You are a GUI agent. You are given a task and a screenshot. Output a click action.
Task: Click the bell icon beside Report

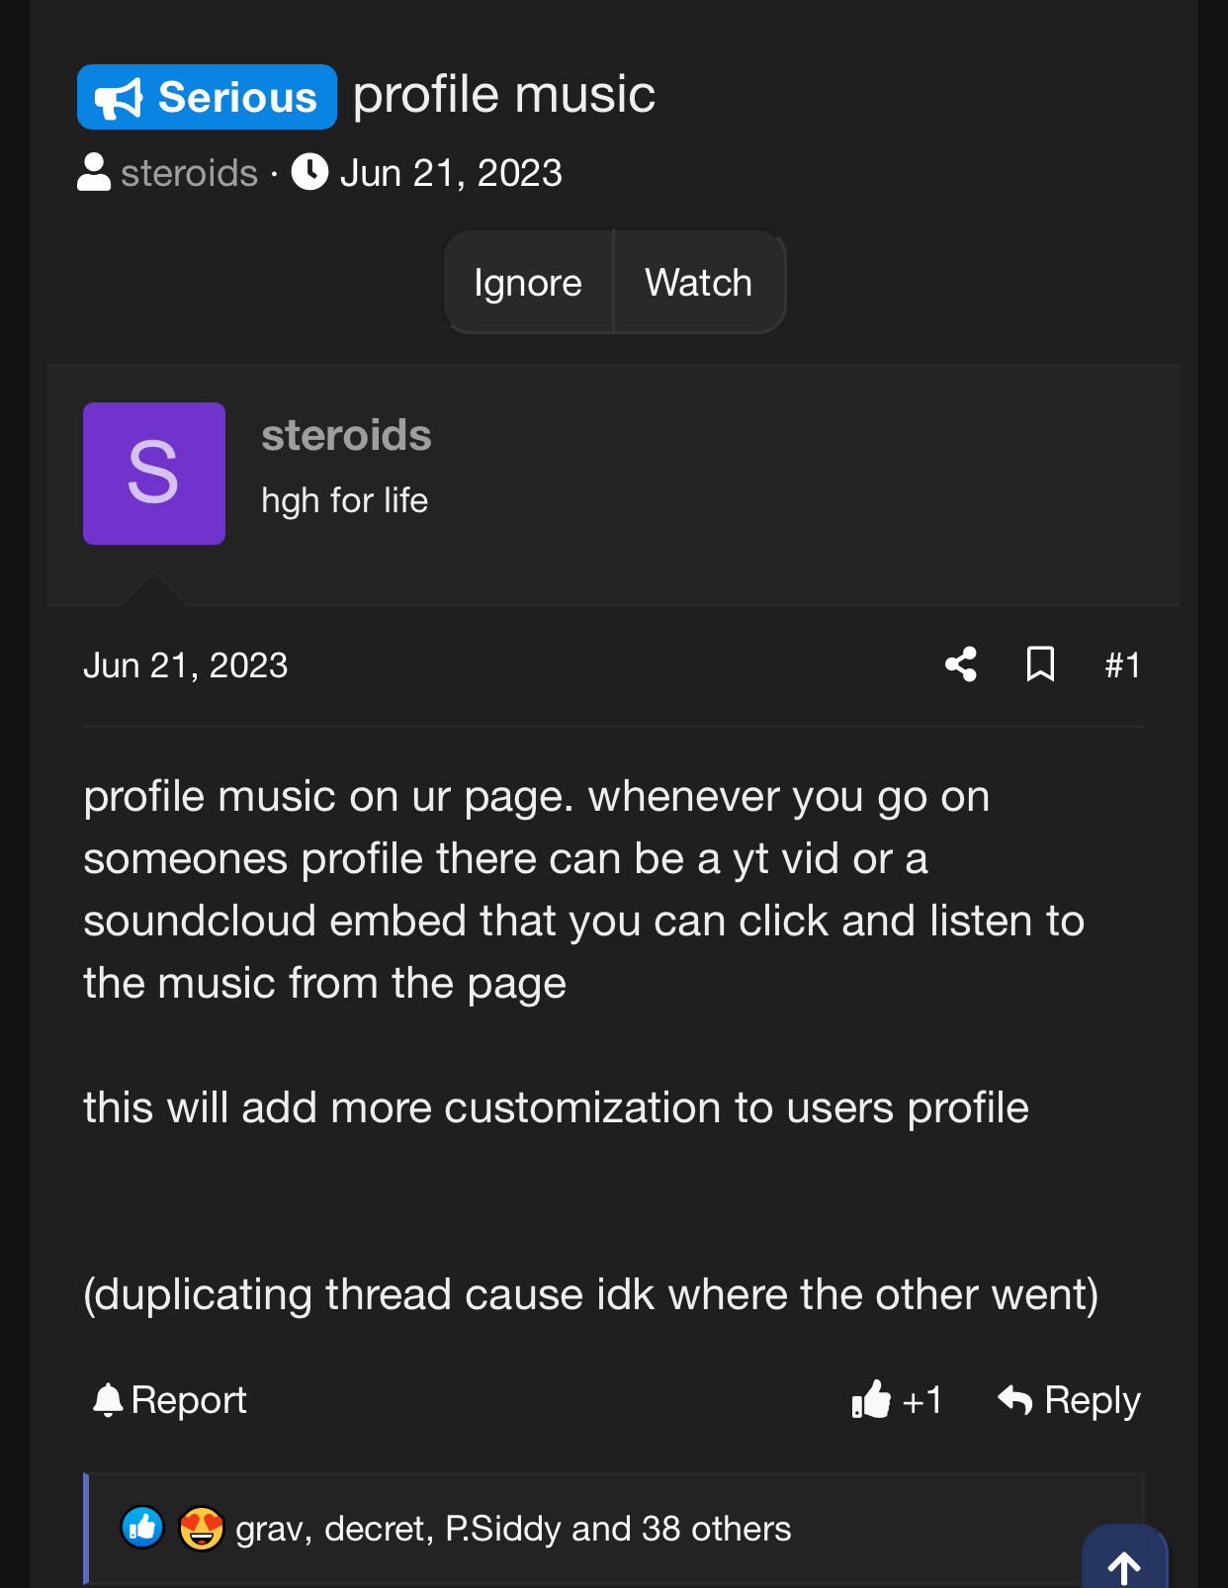coord(108,1400)
